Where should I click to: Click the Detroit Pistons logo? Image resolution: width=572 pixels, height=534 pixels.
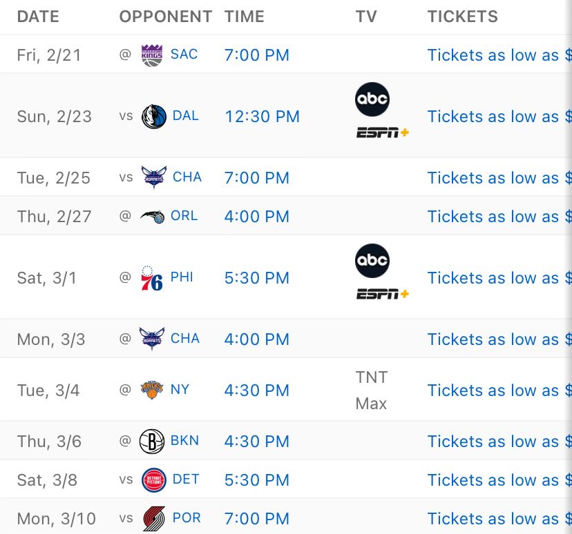(x=153, y=479)
